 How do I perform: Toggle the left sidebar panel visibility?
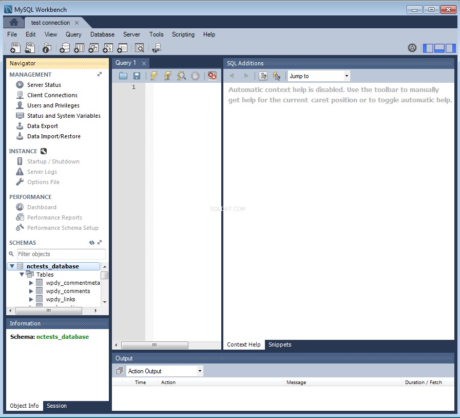pyautogui.click(x=428, y=48)
